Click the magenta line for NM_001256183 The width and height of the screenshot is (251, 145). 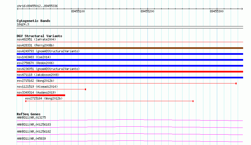click(130, 127)
